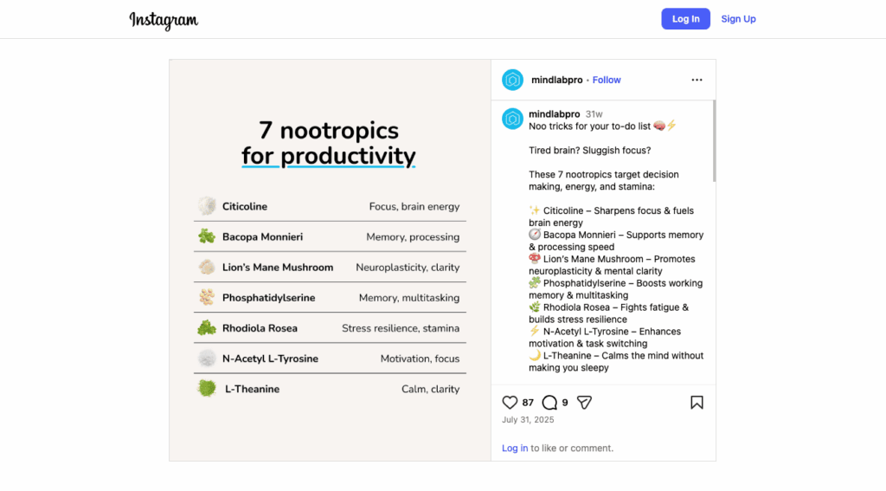The width and height of the screenshot is (886, 491).
Task: Click Rhodiola Rosea label in the image
Action: pyautogui.click(x=260, y=328)
